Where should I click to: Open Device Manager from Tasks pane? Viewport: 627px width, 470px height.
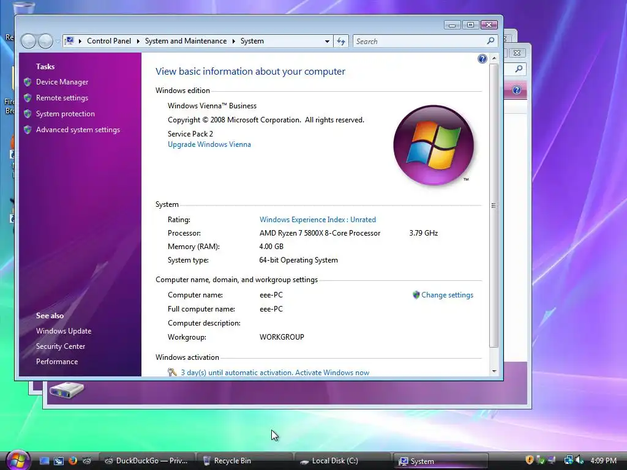click(x=62, y=82)
